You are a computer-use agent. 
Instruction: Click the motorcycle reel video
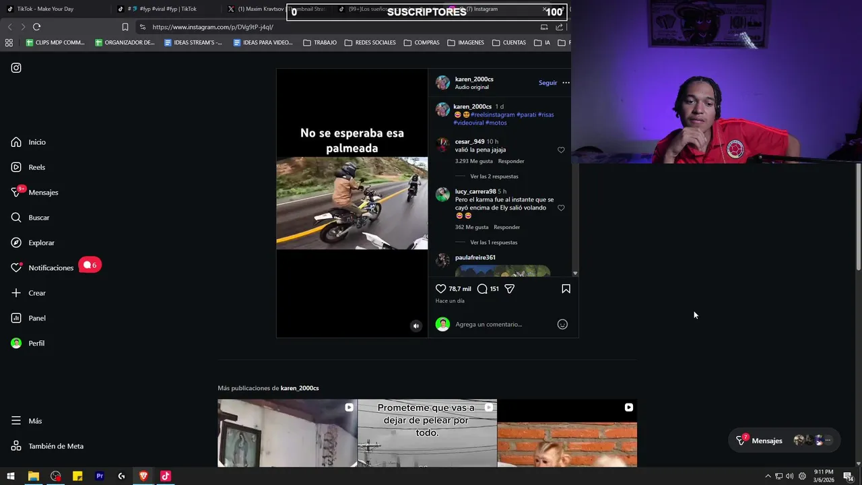352,203
